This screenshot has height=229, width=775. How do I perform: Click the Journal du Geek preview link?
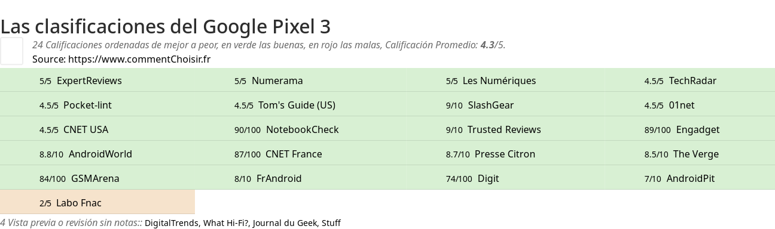[285, 223]
